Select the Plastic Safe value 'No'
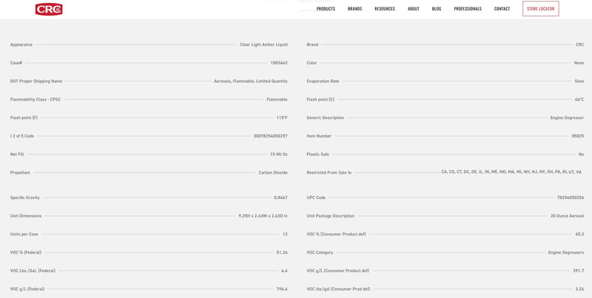This screenshot has height=298, width=592. 582,155
